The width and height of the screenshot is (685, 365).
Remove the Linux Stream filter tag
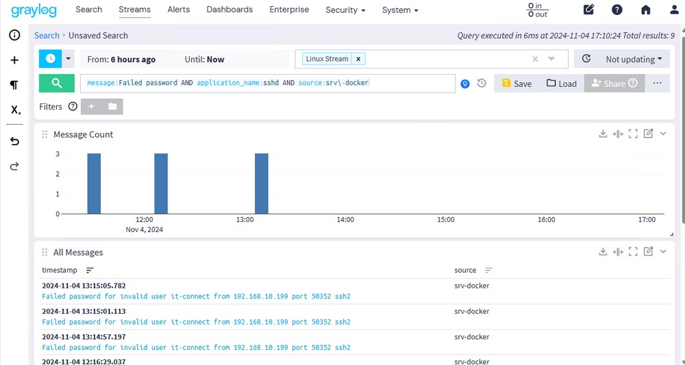(358, 59)
